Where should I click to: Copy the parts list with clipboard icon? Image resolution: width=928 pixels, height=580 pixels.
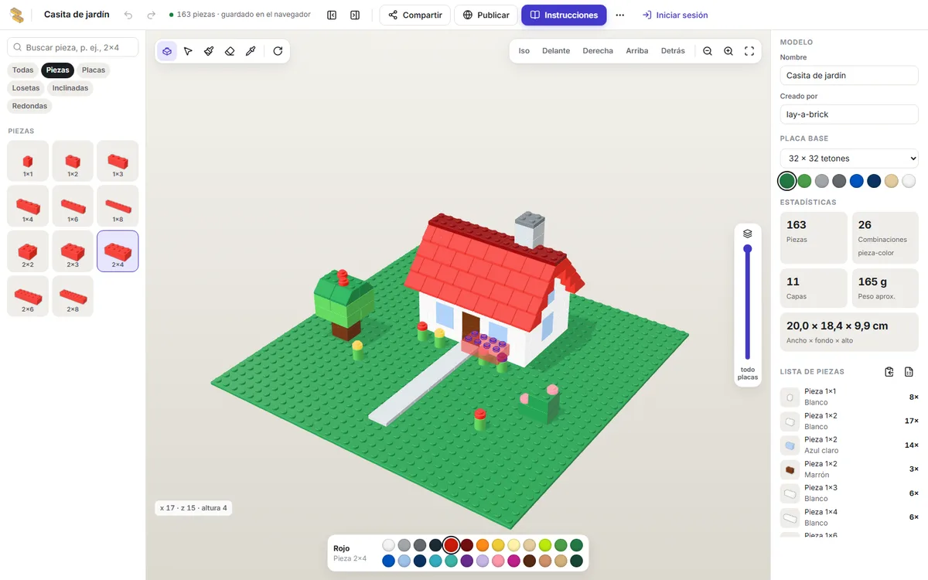coord(889,372)
